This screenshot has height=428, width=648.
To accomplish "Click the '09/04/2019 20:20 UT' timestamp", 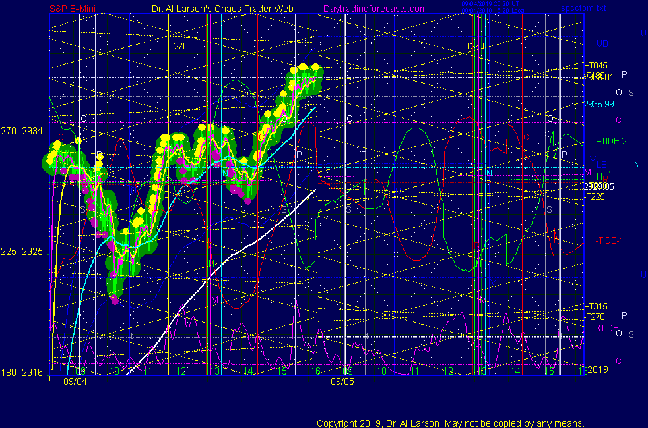I will (490, 4).
